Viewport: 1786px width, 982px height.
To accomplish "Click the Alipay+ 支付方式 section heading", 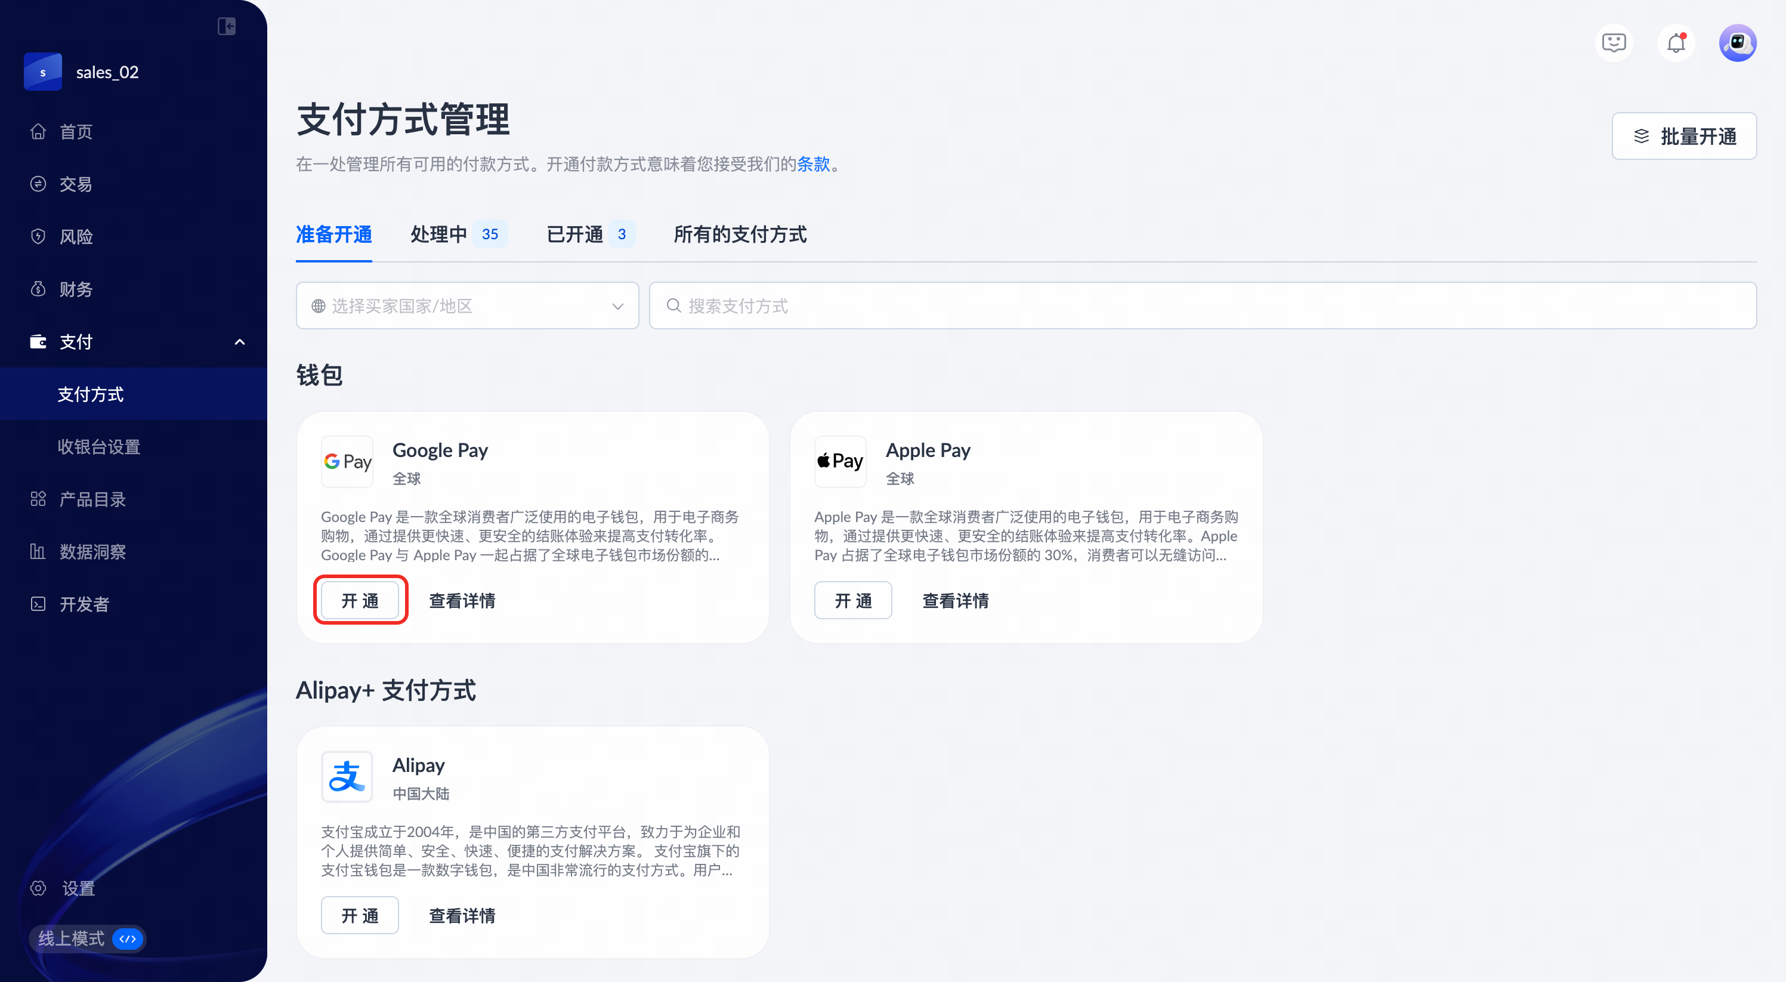I will 386,691.
